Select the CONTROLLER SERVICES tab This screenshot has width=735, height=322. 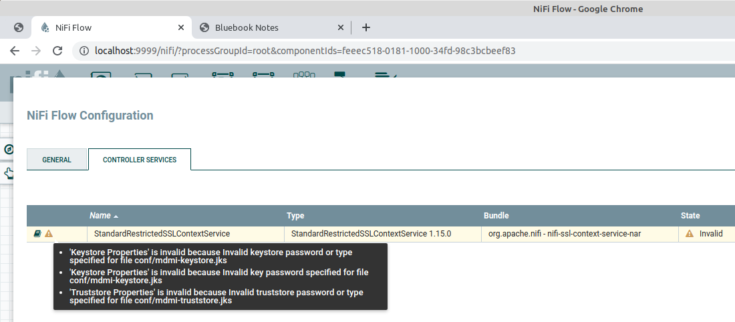[140, 160]
